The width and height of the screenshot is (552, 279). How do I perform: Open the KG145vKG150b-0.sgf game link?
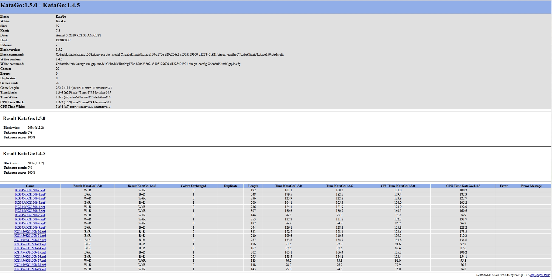(x=30, y=190)
